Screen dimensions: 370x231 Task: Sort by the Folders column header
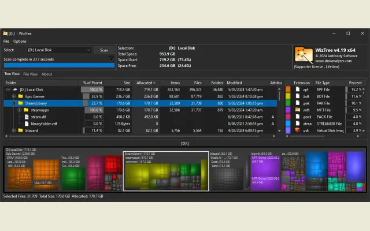tap(213, 83)
